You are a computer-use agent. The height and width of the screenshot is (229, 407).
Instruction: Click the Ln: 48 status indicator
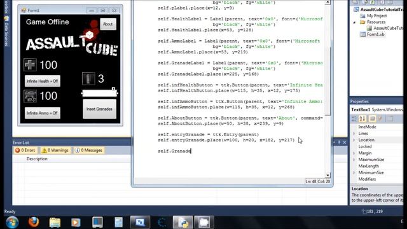[311, 181]
